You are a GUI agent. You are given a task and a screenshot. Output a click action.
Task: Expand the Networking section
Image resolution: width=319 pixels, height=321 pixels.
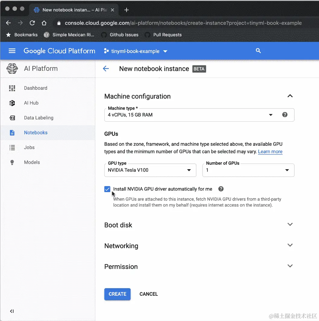pos(290,245)
